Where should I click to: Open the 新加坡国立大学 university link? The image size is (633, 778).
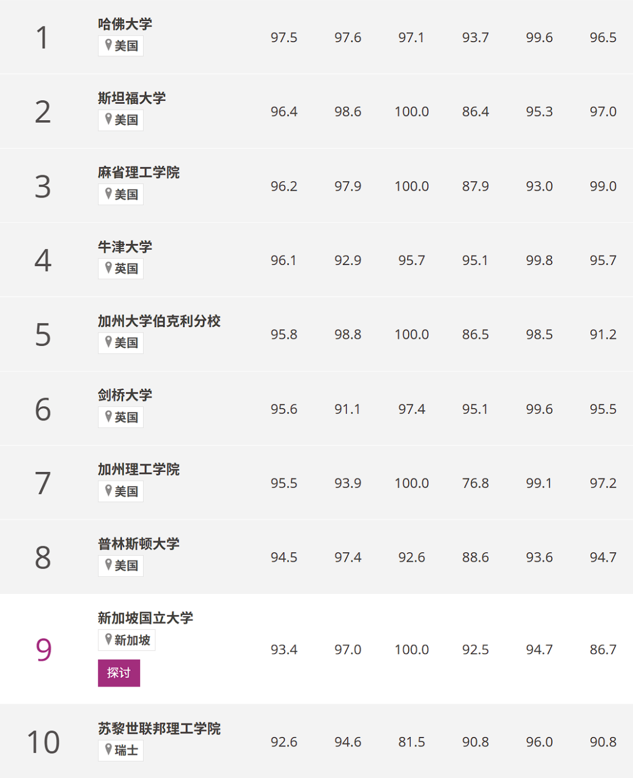(145, 618)
